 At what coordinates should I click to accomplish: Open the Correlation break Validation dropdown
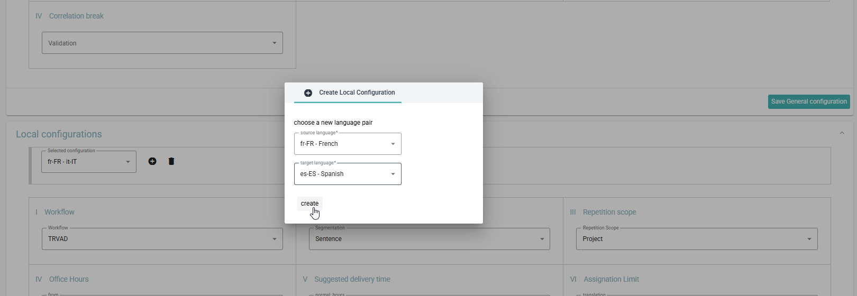click(162, 43)
